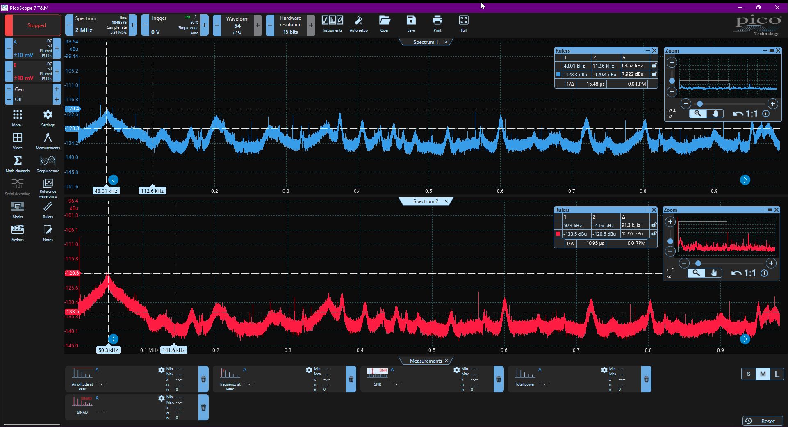The image size is (788, 427).
Task: Select hand pan tool in Spectrum 1 Zoom
Action: pos(715,114)
